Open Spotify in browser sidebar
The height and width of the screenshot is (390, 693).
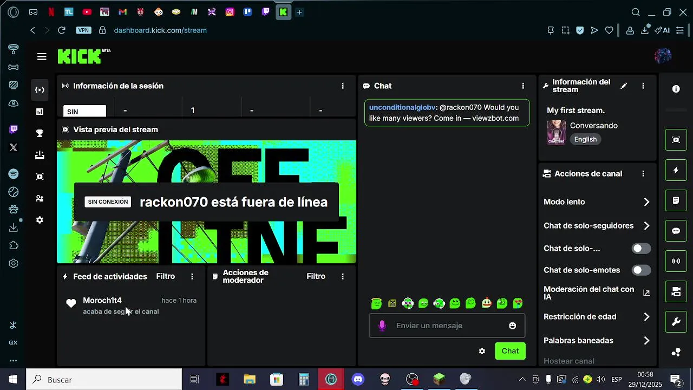coord(14,174)
